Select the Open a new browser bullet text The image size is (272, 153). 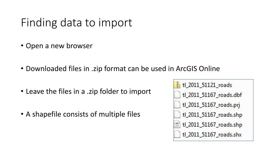coord(59,46)
